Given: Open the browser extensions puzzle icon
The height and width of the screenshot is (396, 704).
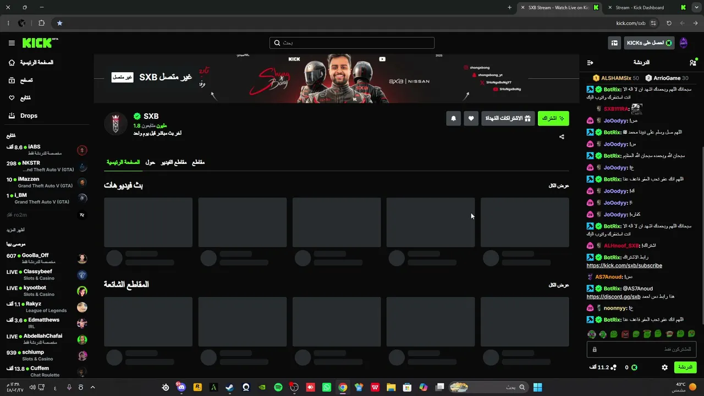Looking at the screenshot, I should coord(41,23).
